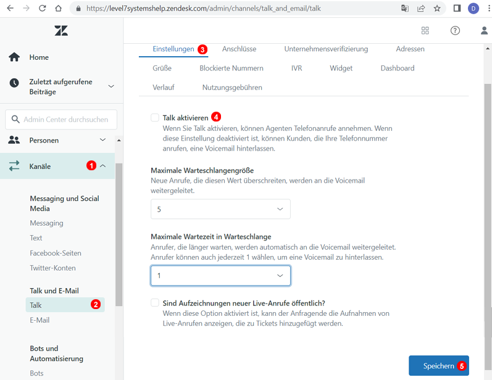Click the Personen people icon
The image size is (492, 380).
(14, 140)
